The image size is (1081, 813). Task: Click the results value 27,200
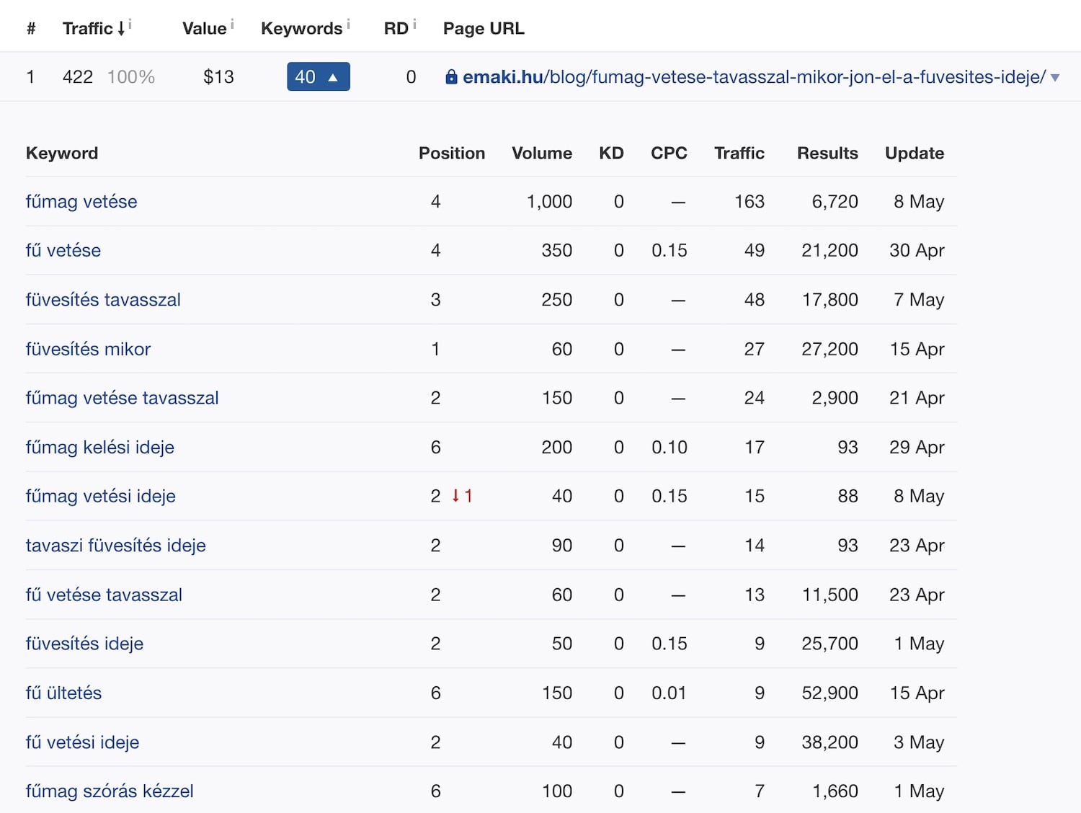coord(829,349)
